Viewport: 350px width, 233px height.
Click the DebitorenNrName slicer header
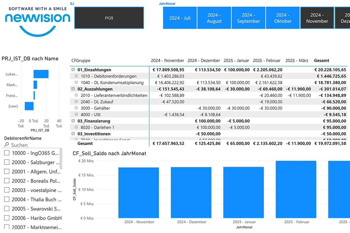[x=23, y=138]
